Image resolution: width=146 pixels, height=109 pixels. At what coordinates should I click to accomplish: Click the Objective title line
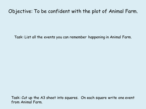[x=73, y=11]
